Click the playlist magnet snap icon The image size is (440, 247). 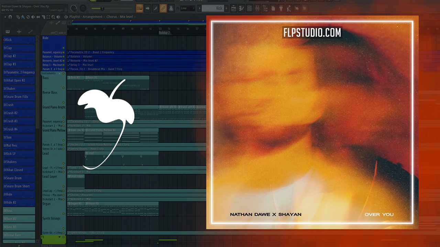point(10,17)
